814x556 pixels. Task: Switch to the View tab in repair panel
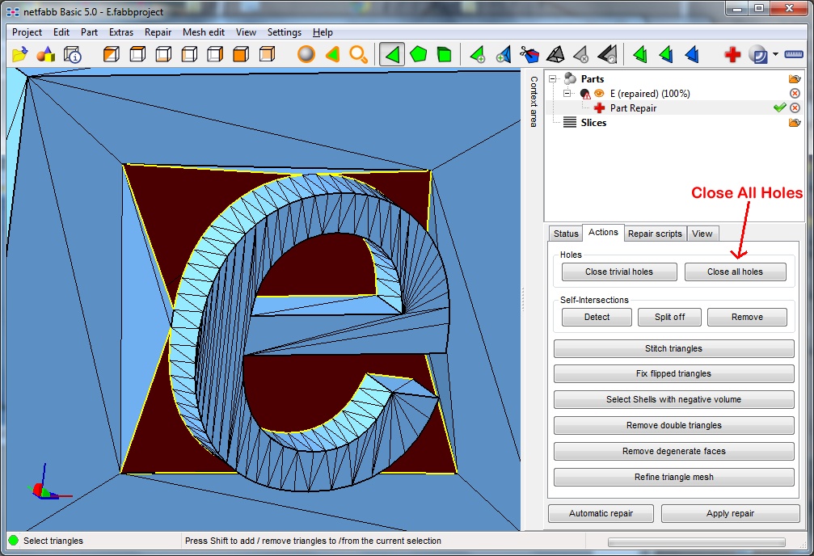point(702,234)
